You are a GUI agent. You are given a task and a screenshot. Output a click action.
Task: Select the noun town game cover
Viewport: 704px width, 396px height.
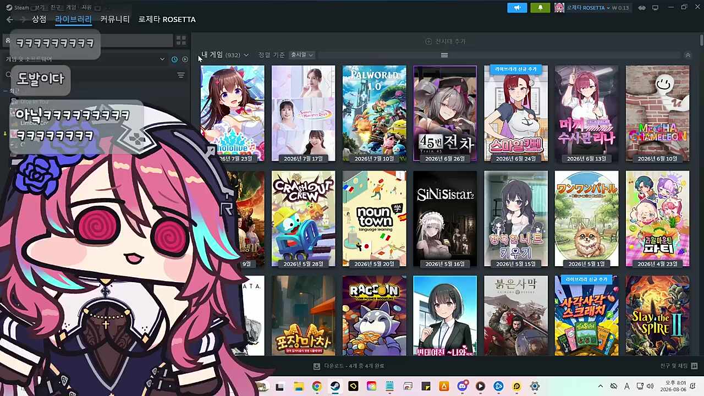[374, 219]
